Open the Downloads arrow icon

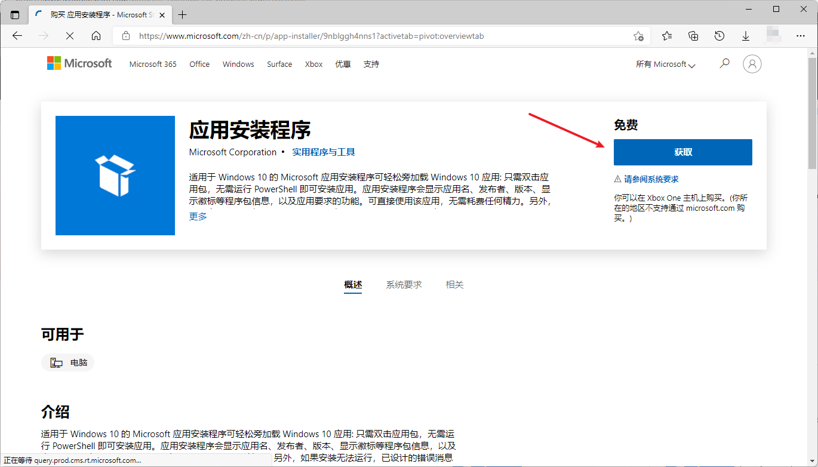pyautogui.click(x=746, y=36)
